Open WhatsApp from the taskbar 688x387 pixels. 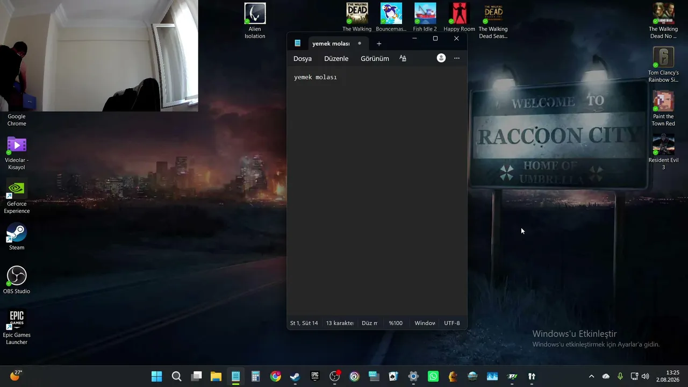[x=433, y=376]
